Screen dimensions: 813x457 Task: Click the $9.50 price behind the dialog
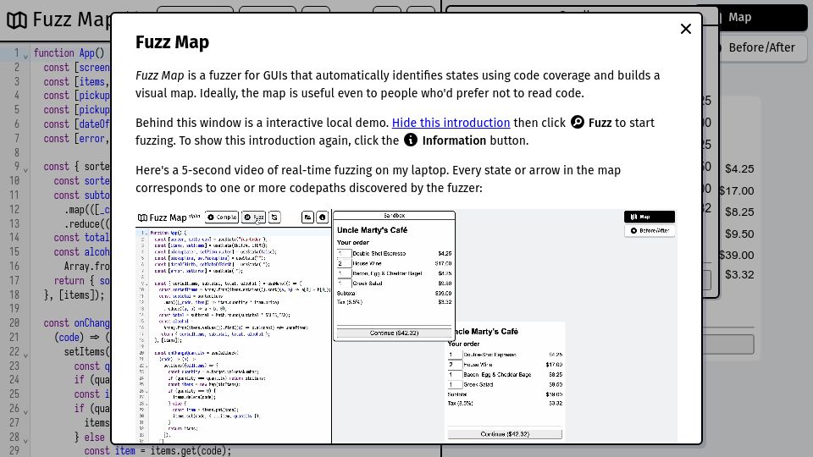739,234
